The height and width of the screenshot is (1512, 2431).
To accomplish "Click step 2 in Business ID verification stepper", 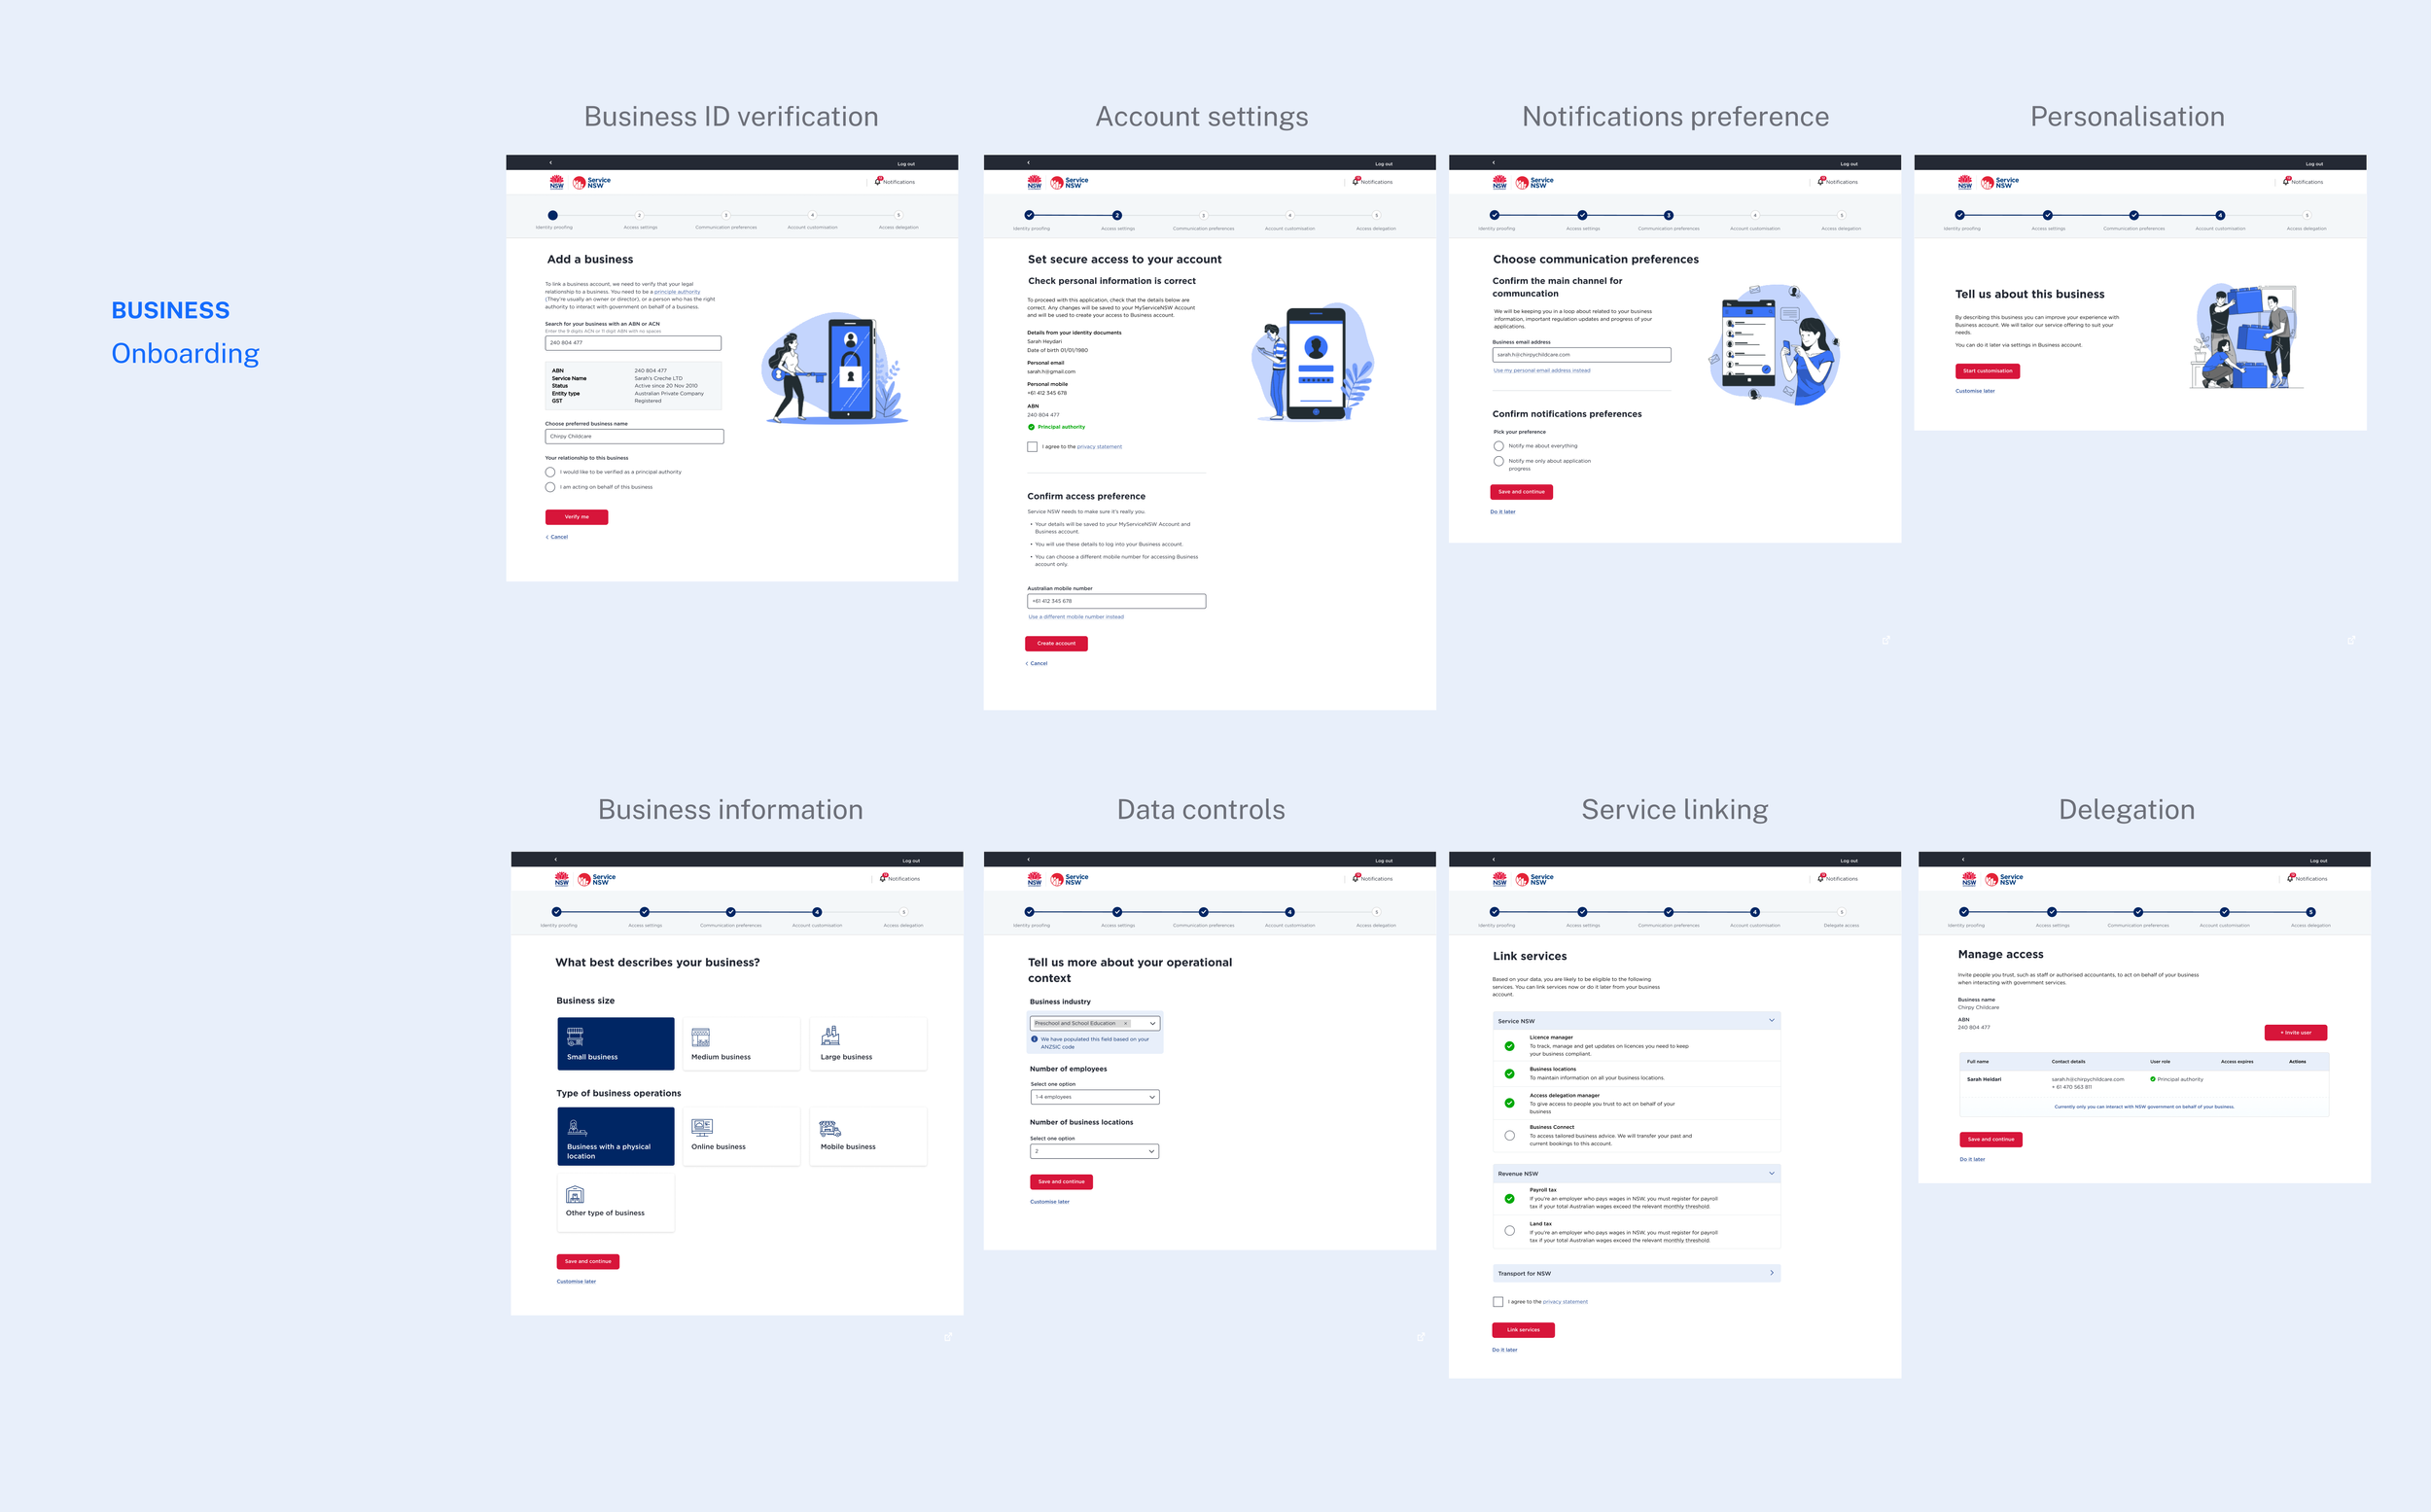I will click(x=640, y=215).
